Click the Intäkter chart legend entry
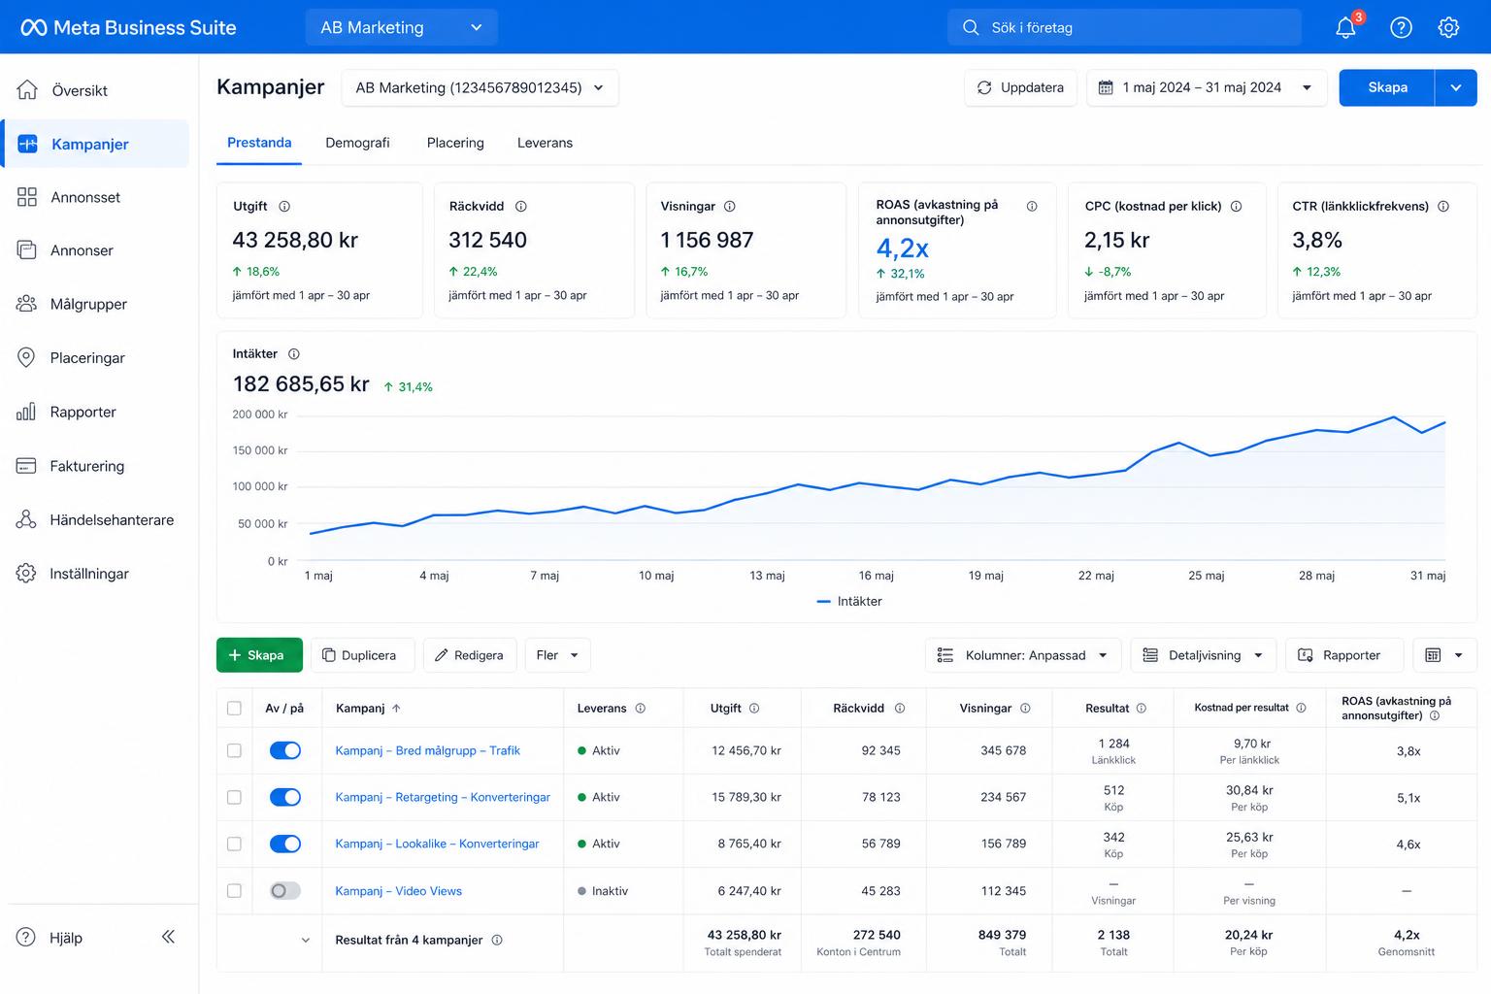 click(849, 602)
